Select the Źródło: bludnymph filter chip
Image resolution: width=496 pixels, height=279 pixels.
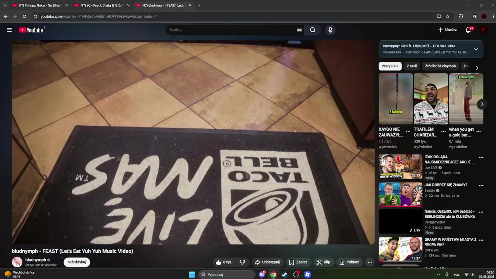pos(440,66)
